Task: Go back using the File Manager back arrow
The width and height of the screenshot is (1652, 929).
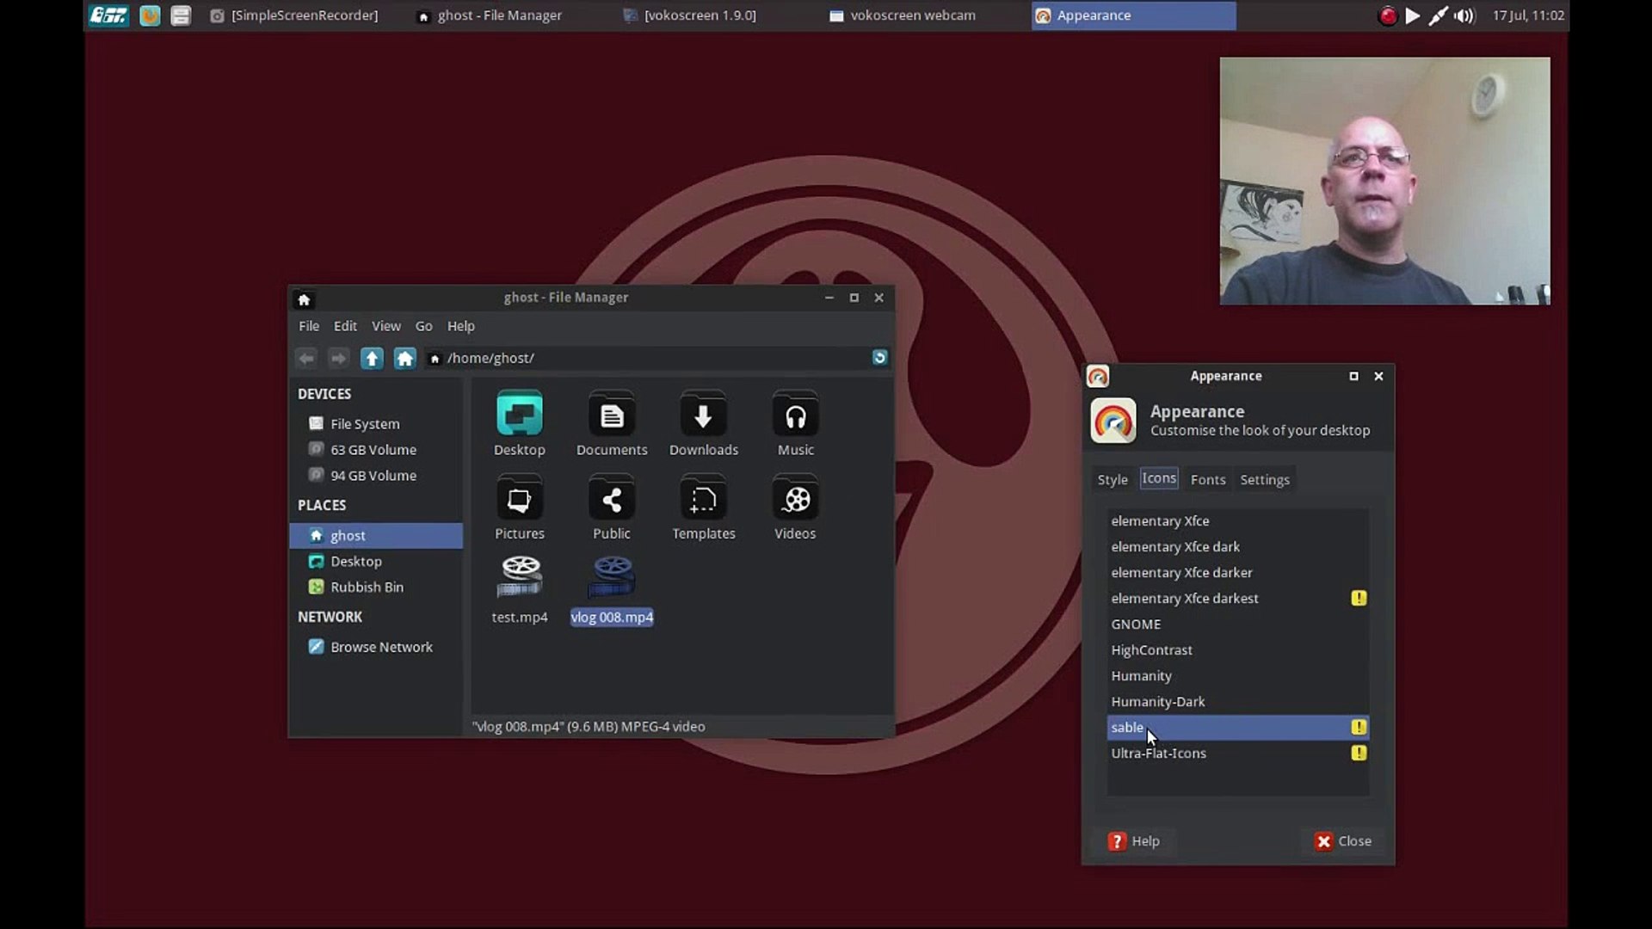Action: [305, 358]
